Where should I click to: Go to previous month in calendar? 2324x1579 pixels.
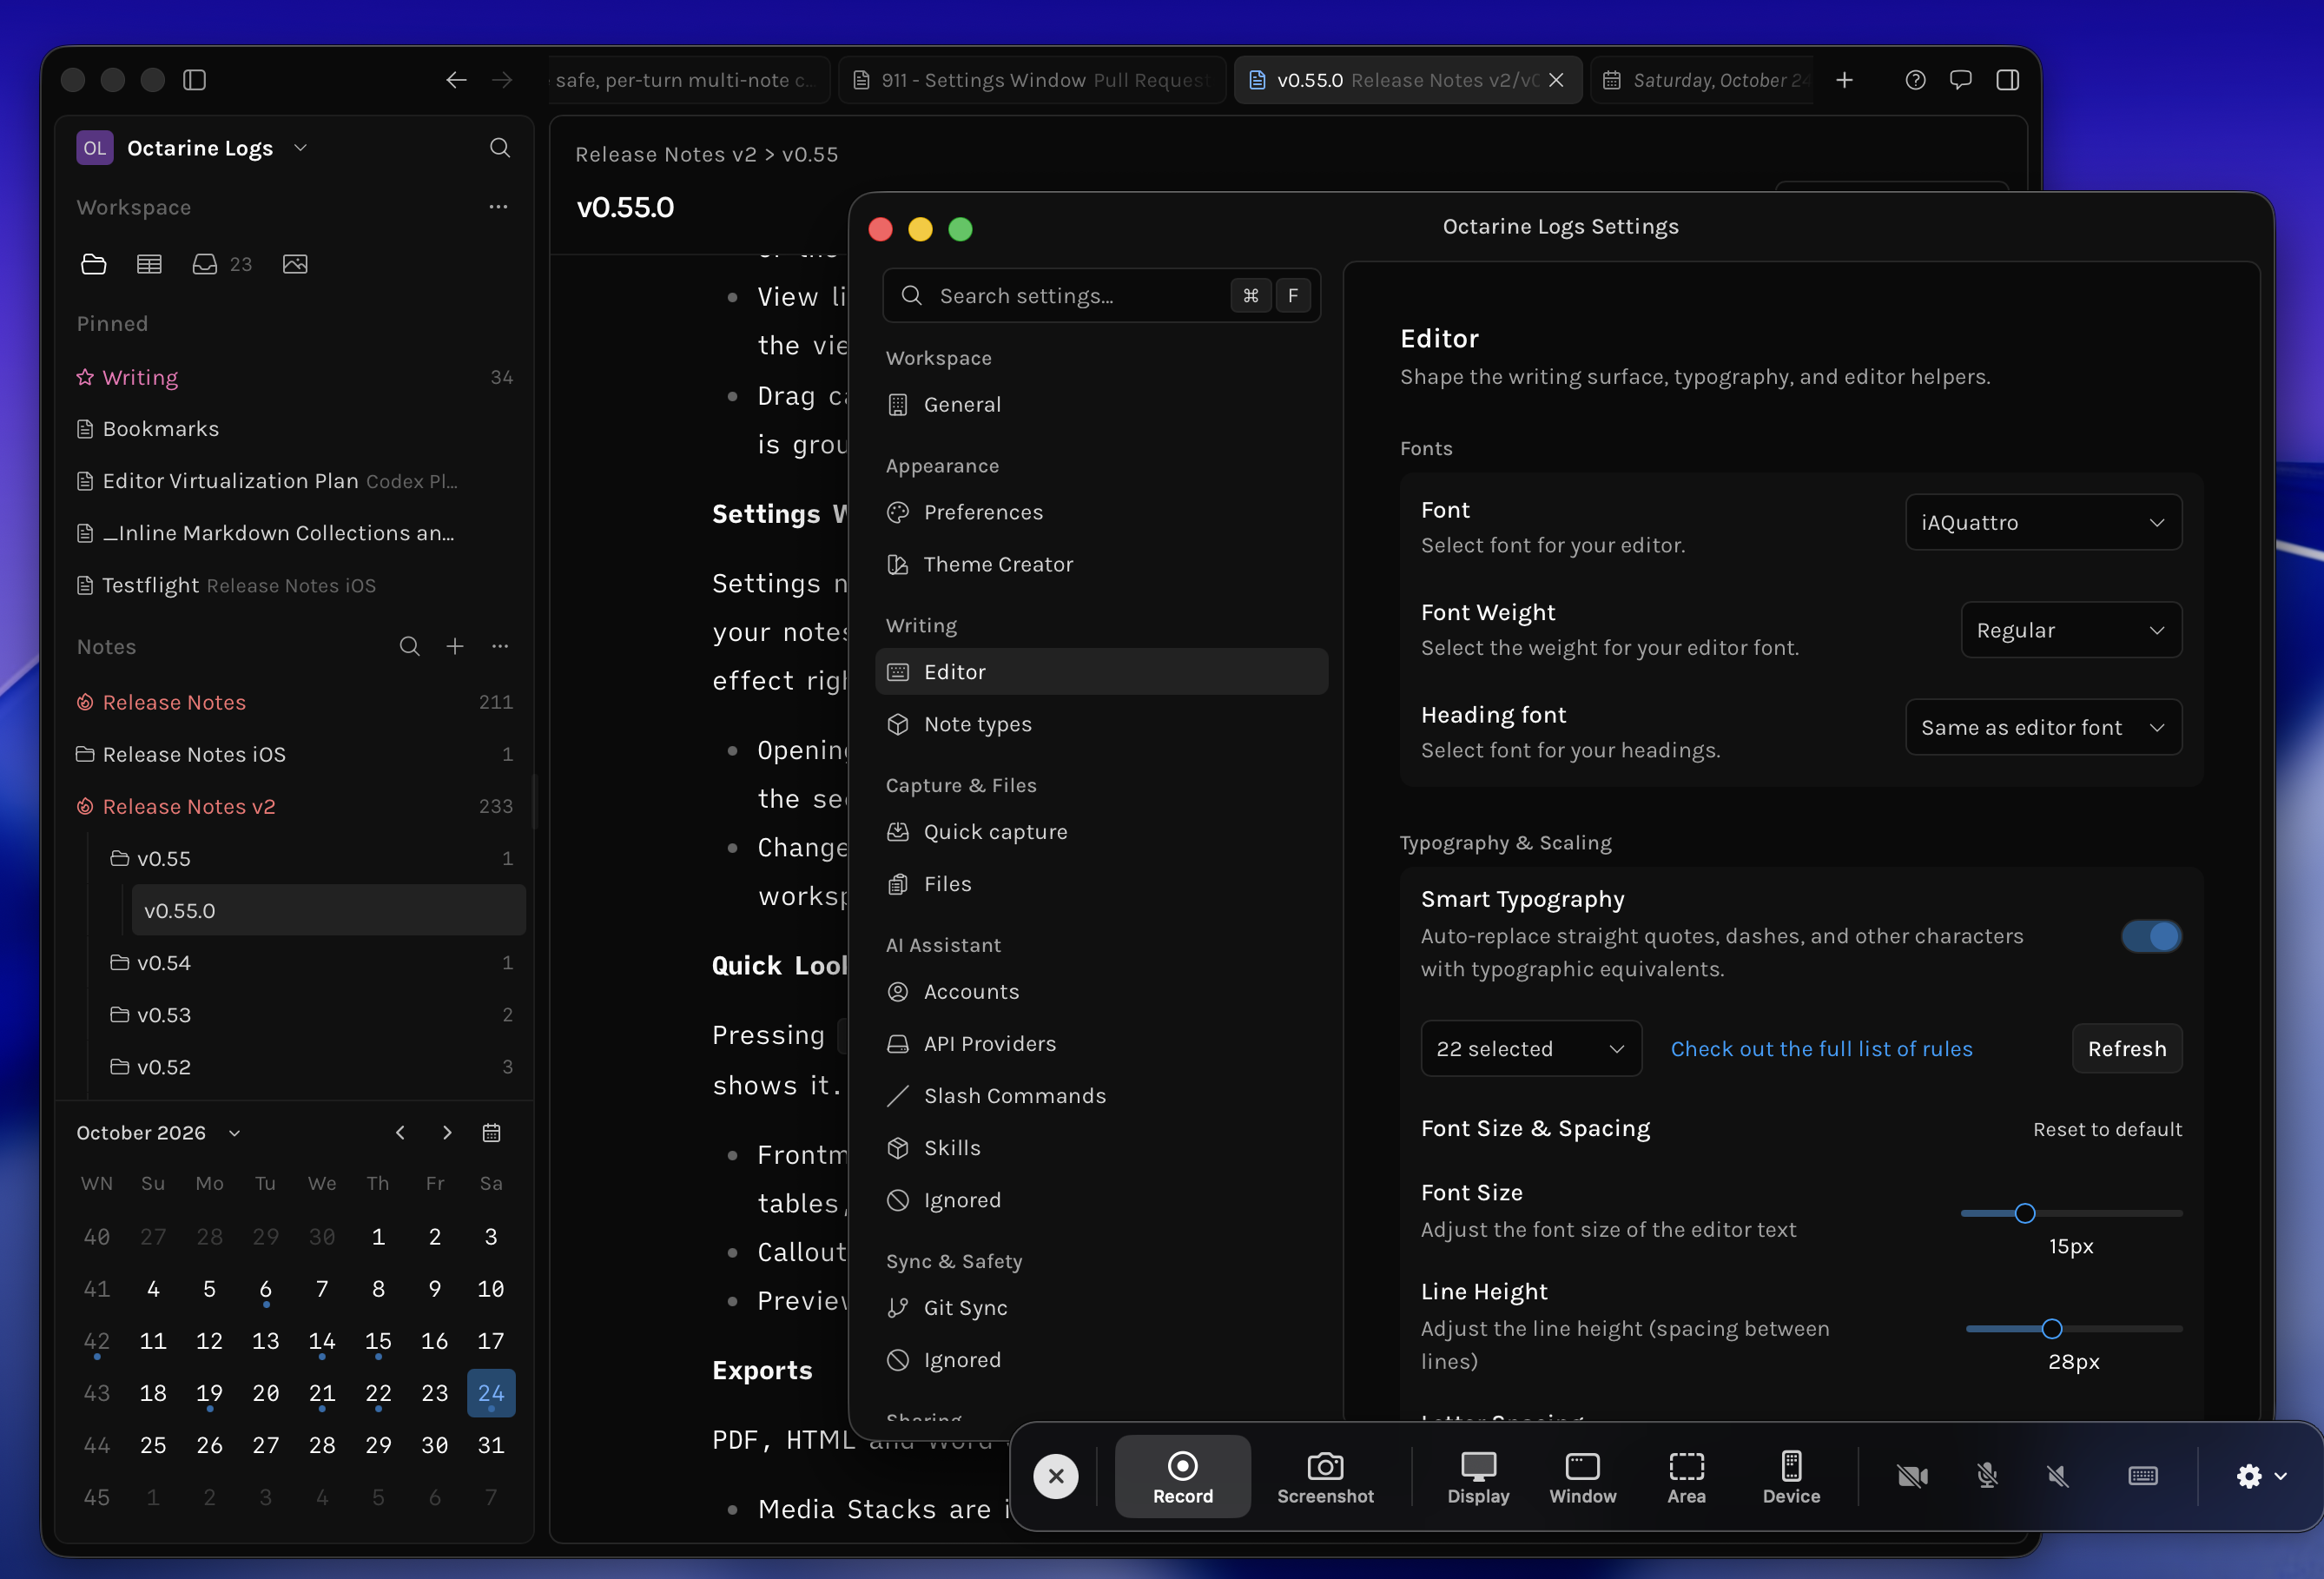pyautogui.click(x=400, y=1132)
